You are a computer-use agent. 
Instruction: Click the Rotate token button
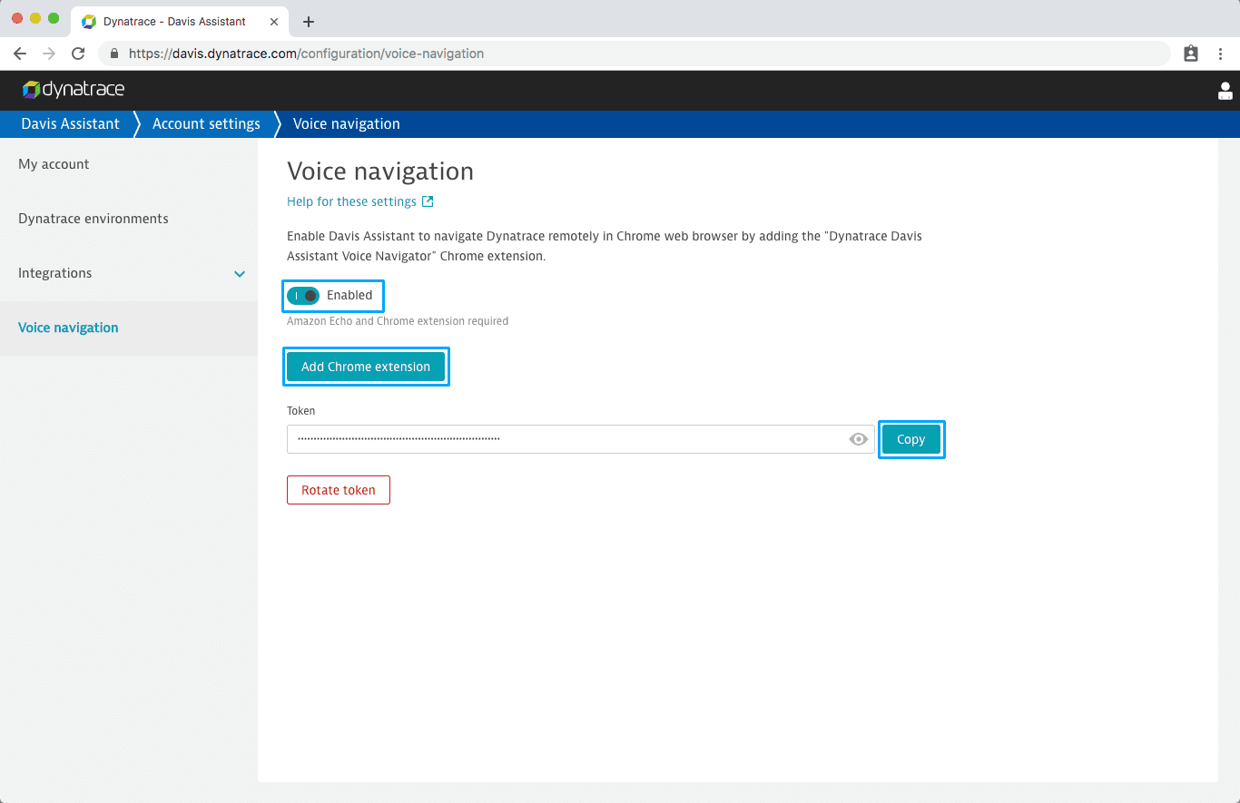click(x=339, y=490)
